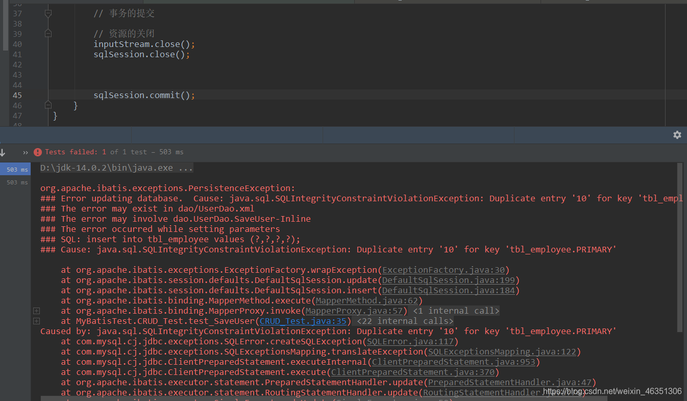Toggle fold marker at line 46
The width and height of the screenshot is (687, 401).
pos(48,105)
